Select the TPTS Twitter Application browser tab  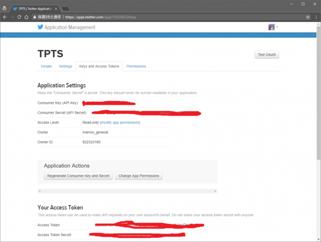(x=35, y=8)
